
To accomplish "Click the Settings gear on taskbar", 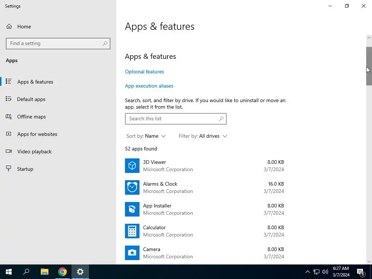I will click(x=80, y=272).
